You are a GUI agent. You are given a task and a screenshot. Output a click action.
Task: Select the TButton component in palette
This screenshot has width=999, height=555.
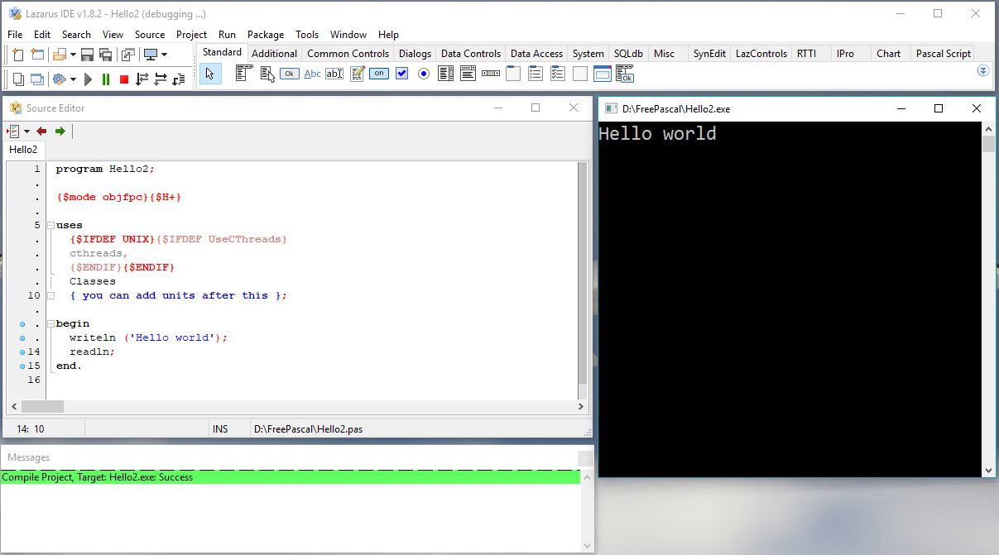click(x=289, y=74)
